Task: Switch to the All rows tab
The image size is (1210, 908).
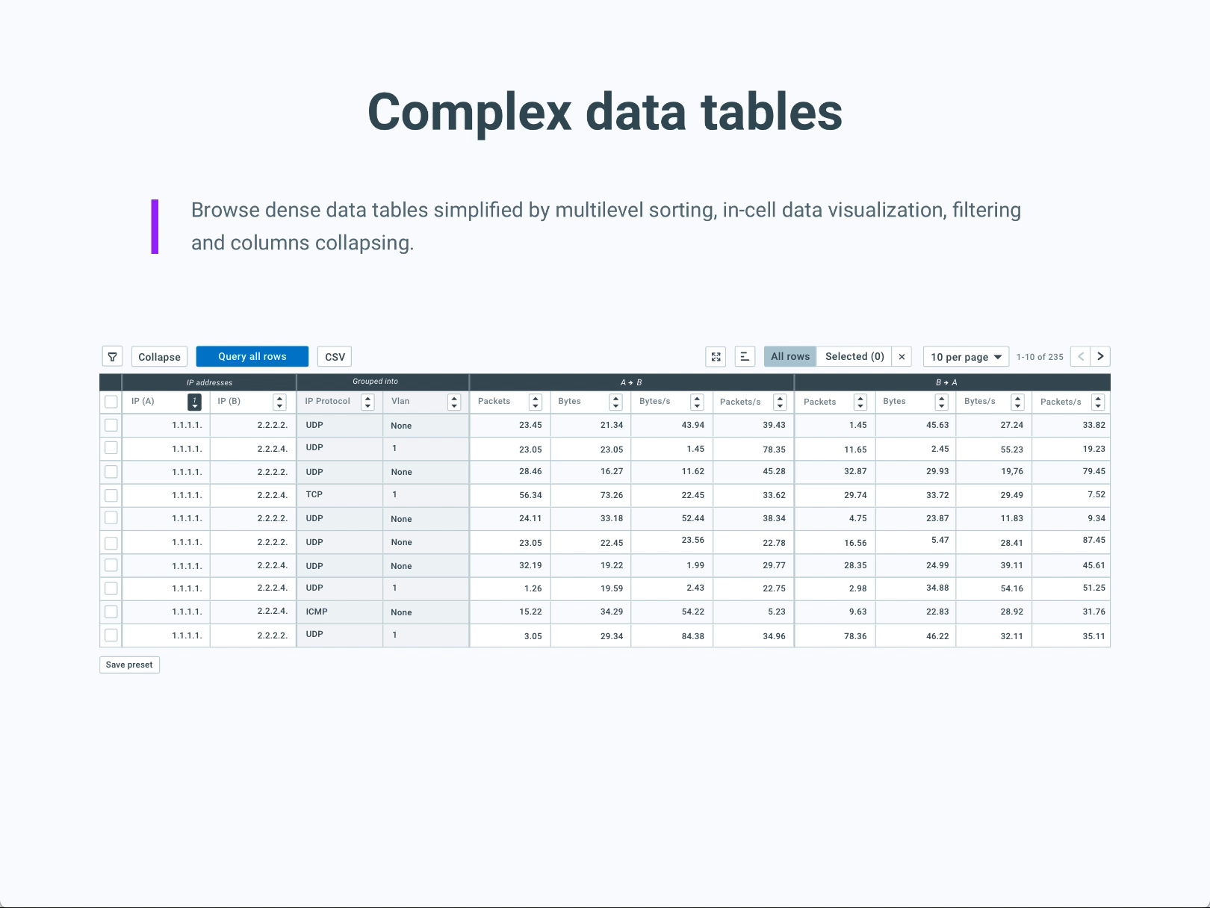Action: (790, 356)
